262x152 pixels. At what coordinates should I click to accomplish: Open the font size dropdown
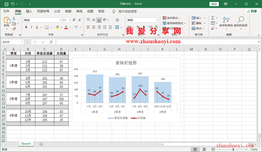(70, 20)
